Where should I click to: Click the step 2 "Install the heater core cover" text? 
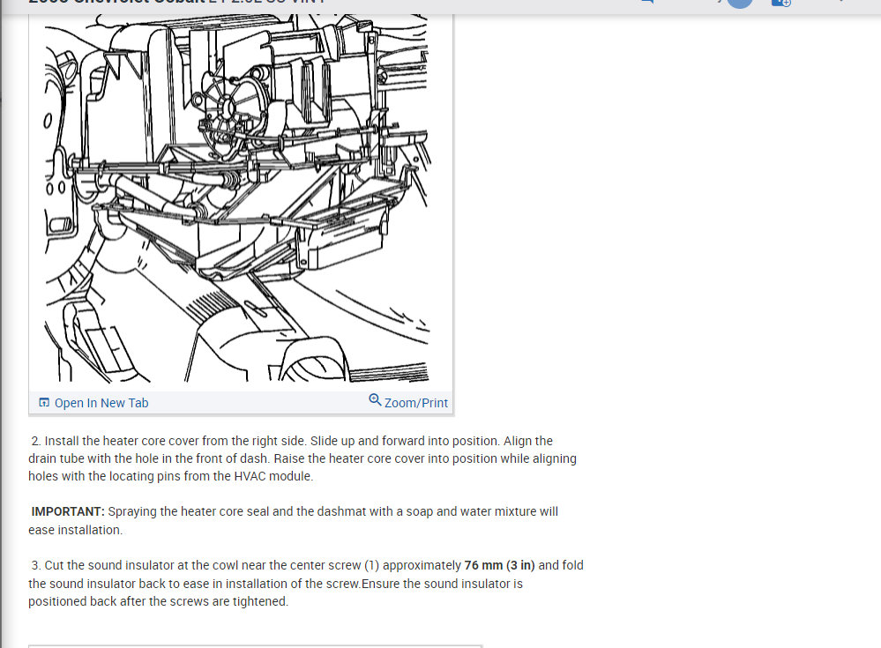303,458
